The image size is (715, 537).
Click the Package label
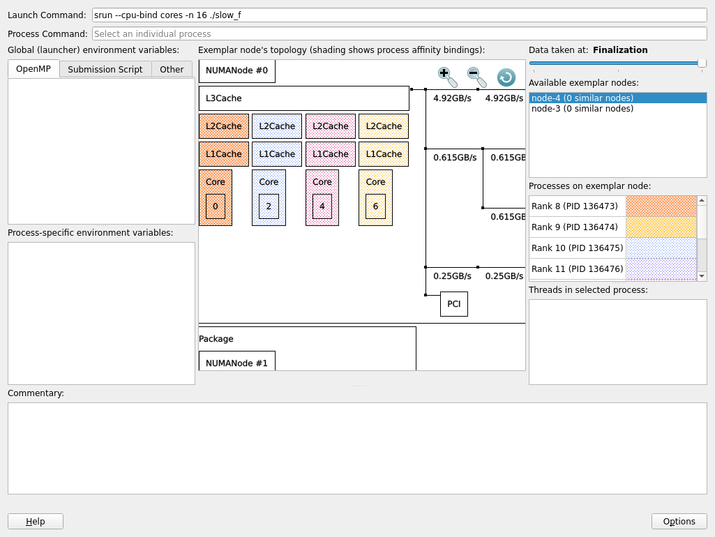coord(216,339)
